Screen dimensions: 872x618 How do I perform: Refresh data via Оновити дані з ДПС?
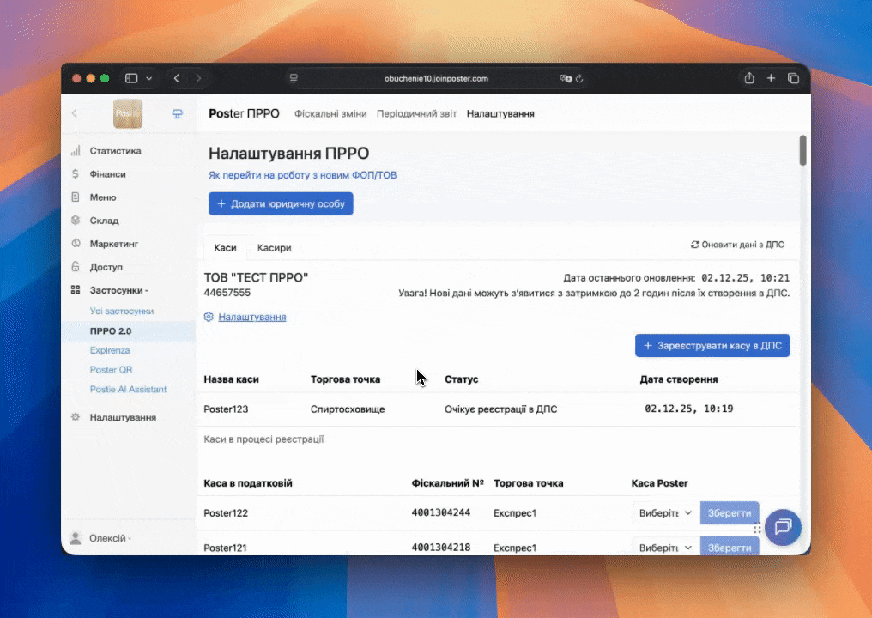click(737, 245)
